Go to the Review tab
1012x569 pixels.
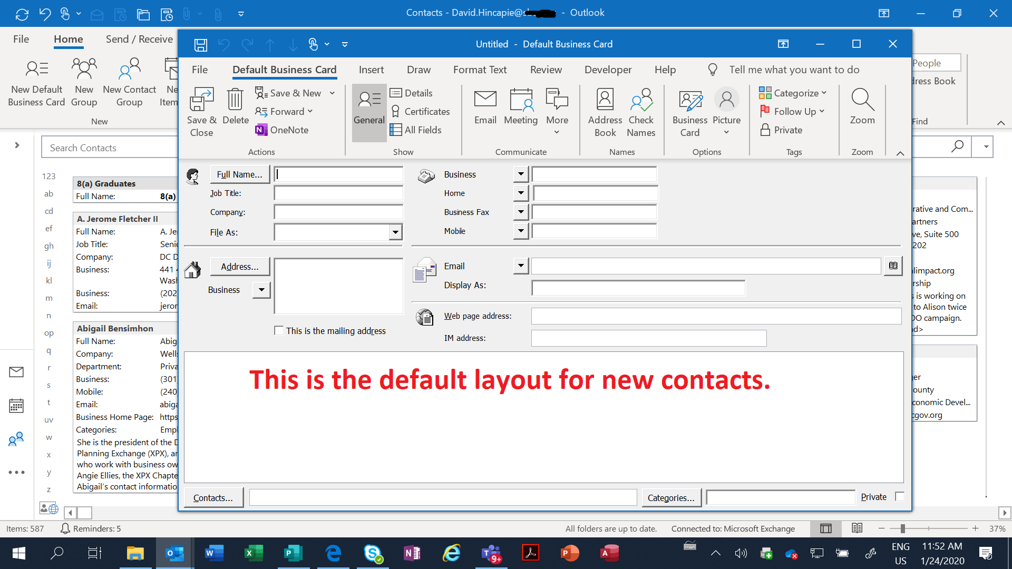tap(546, 70)
